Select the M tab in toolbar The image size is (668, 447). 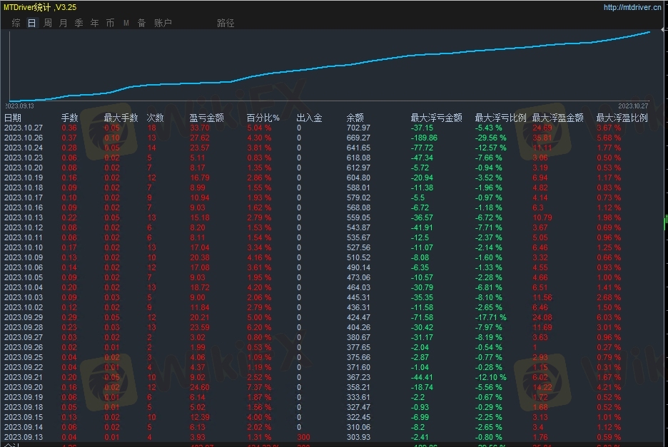[126, 23]
